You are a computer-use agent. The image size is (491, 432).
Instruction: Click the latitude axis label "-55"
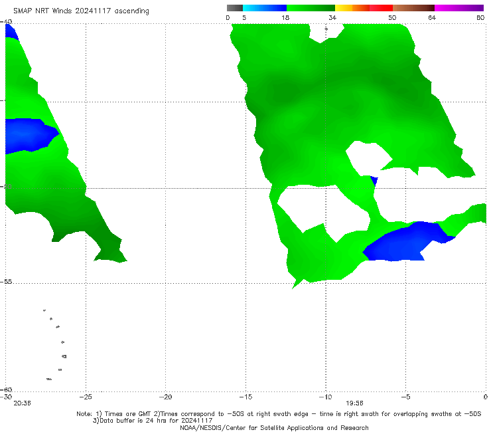click(x=6, y=282)
